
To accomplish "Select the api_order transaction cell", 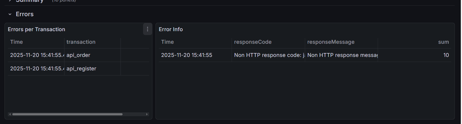I will tap(78, 55).
